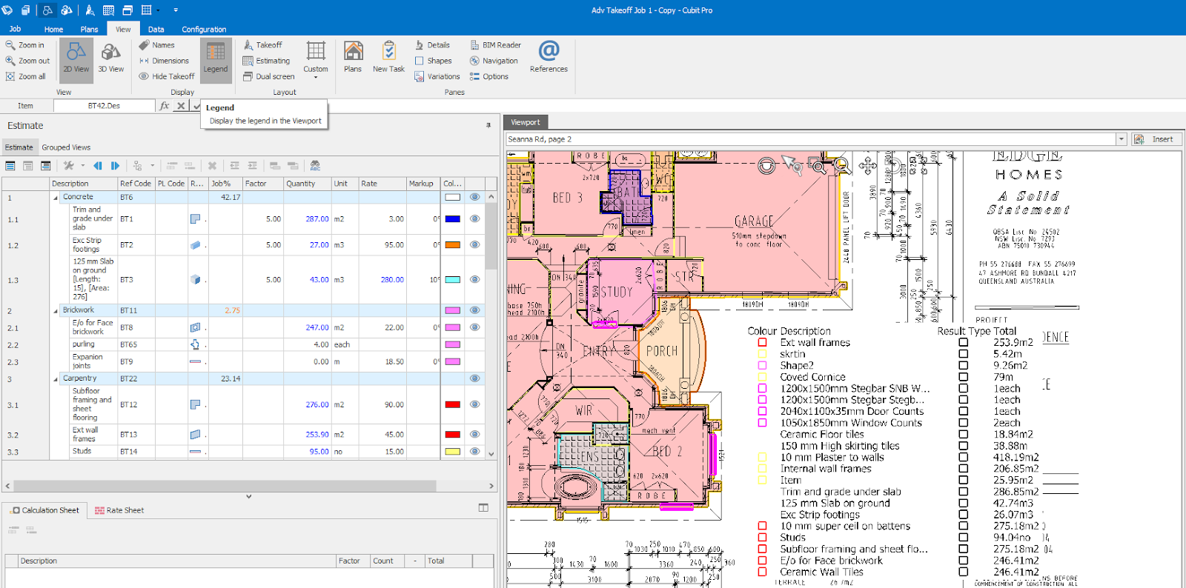
Task: Expand the Custom layout dropdown
Action: pos(316,77)
